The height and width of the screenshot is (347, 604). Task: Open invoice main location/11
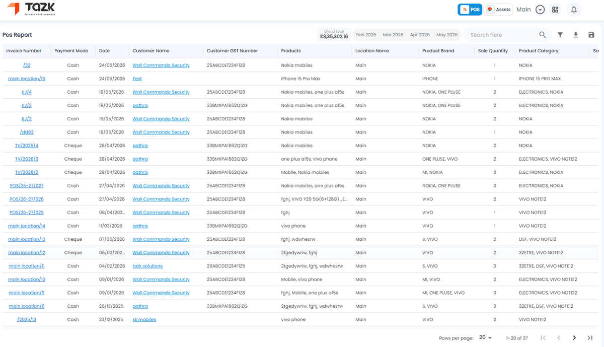[27, 266]
